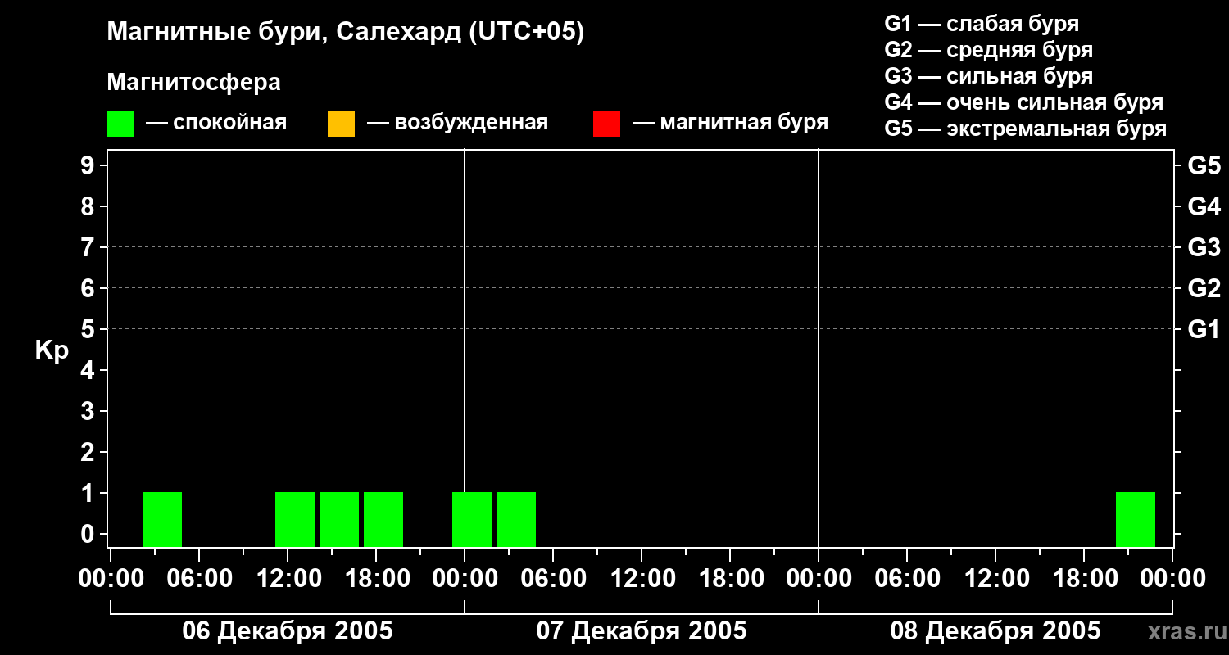Click 'G5 — экстремальная буря' legend line
The width and height of the screenshot is (1229, 655).
[x=1026, y=129]
